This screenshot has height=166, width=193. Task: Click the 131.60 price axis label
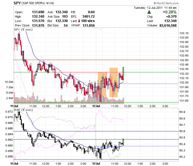click(184, 100)
